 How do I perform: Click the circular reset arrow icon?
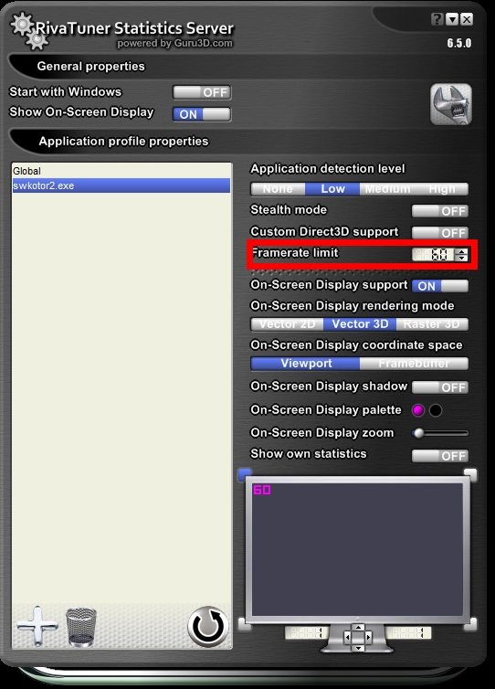[x=207, y=626]
